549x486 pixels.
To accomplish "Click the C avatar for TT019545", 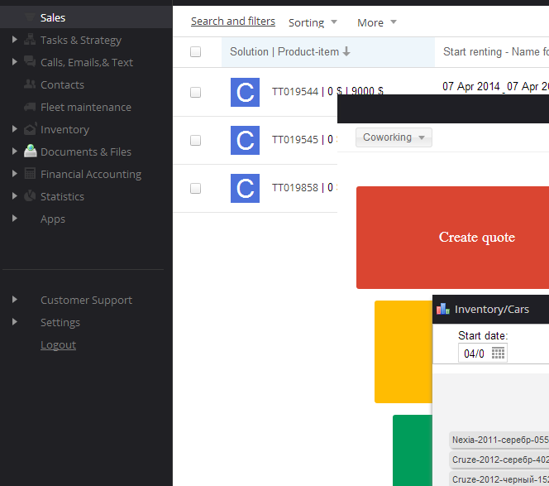I will tap(245, 140).
